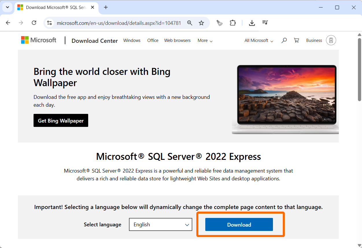Reload the page
The image size is (362, 248).
(x=34, y=23)
